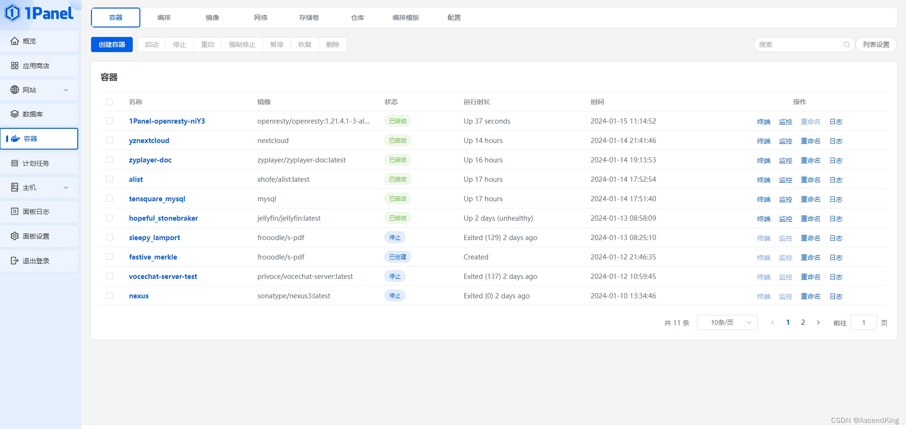Open 面板日志 in the sidebar
The height and width of the screenshot is (429, 906).
pyautogui.click(x=39, y=212)
